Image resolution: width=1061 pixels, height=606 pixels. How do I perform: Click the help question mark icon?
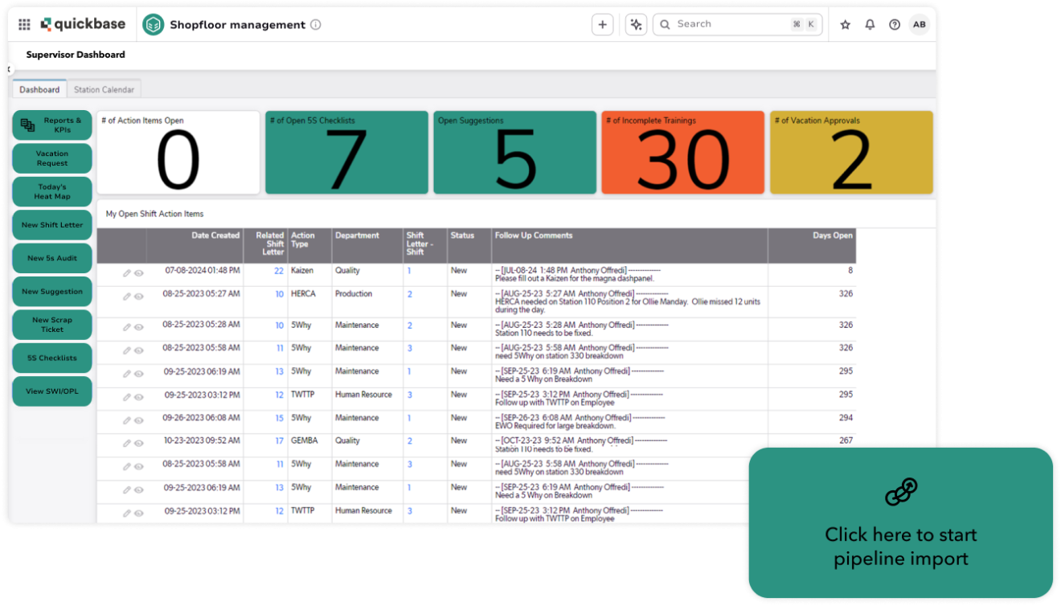[x=894, y=25]
